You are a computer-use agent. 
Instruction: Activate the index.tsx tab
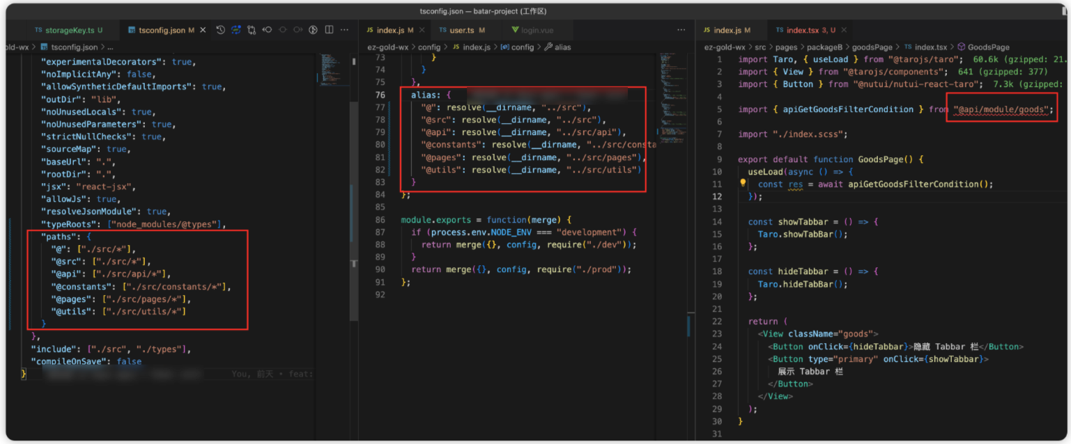pyautogui.click(x=810, y=31)
